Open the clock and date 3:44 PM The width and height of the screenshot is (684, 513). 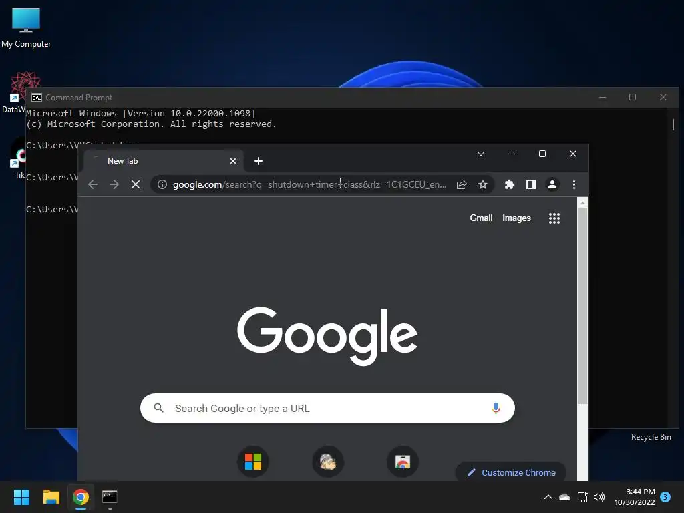click(x=635, y=497)
